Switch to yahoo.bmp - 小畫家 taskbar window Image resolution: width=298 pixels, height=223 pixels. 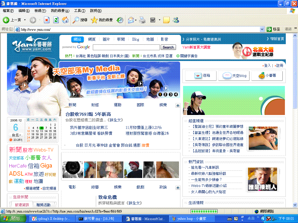pos(191,219)
